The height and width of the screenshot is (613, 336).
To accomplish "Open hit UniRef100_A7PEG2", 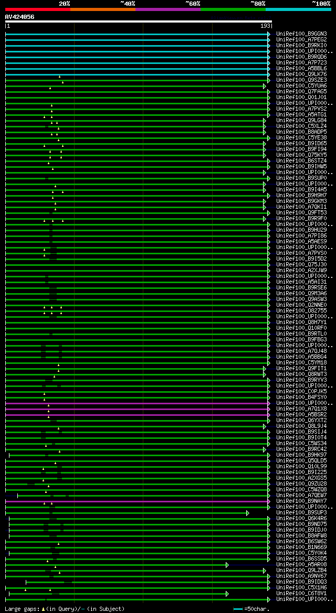I will click(x=301, y=40).
